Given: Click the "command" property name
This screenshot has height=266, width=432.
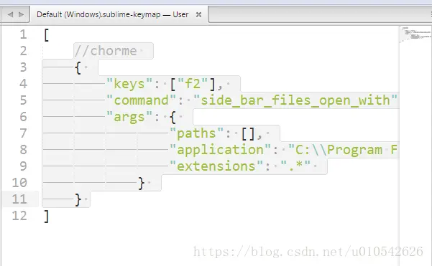Looking at the screenshot, I should pyautogui.click(x=141, y=100).
